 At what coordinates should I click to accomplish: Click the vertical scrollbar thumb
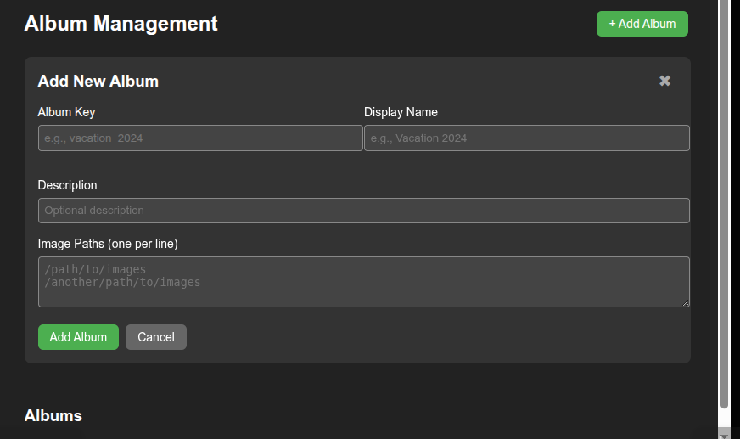pos(724,204)
